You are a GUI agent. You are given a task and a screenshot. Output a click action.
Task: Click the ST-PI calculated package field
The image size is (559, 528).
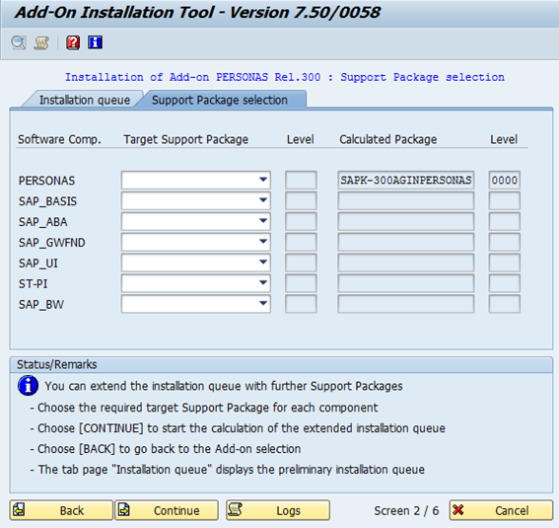click(406, 283)
